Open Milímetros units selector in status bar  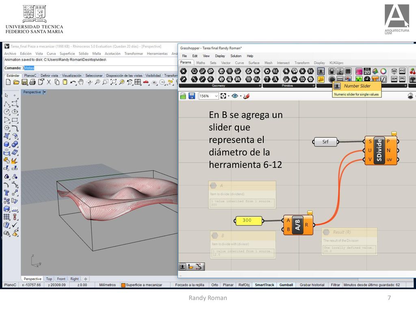(107, 285)
